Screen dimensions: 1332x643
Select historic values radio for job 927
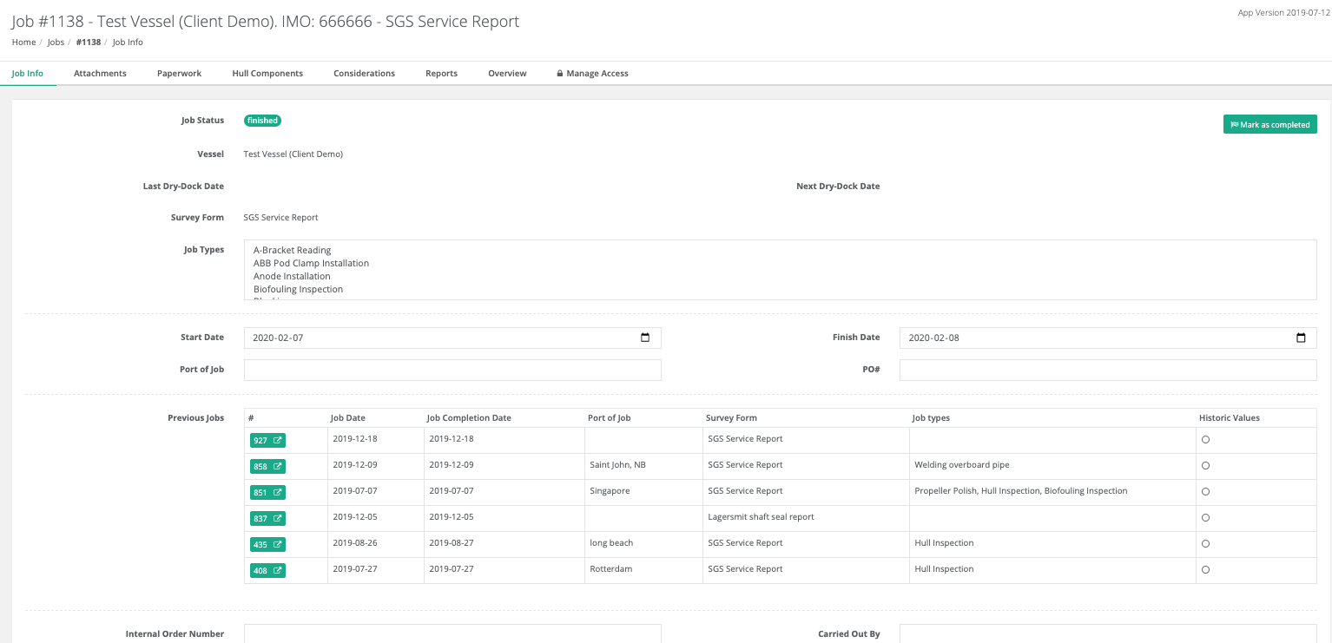[1205, 440]
